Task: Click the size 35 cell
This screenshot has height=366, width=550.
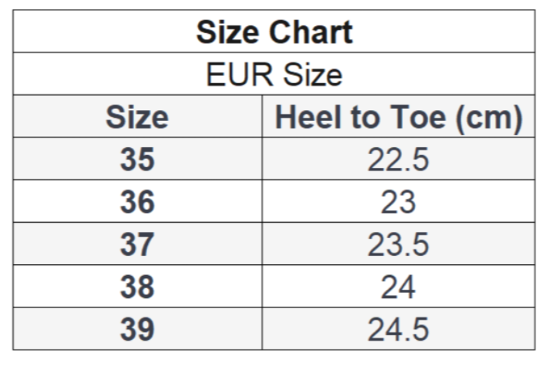Action: click(x=137, y=160)
